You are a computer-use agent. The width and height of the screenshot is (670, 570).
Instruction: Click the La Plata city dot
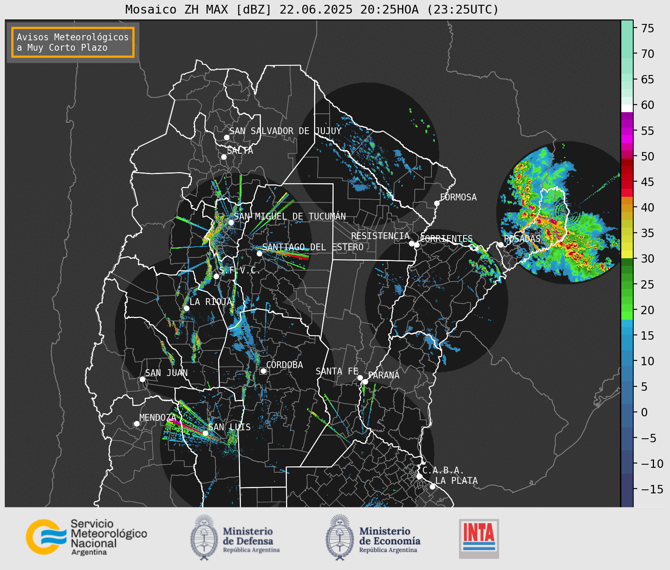pos(432,486)
